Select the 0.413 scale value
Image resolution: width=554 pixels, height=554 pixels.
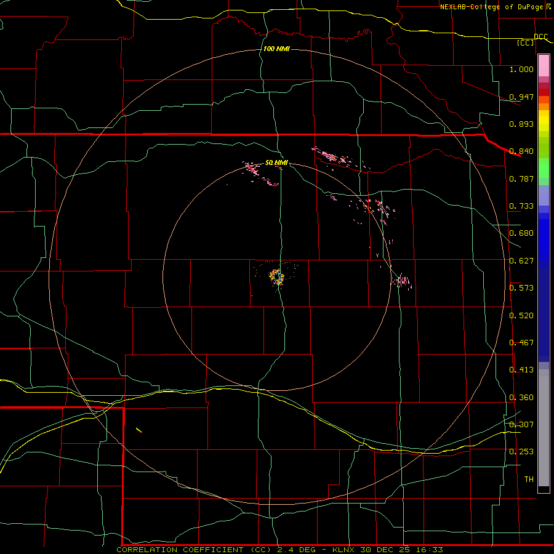[521, 370]
